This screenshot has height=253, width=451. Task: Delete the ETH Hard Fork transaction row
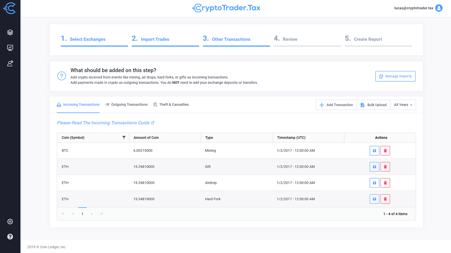385,199
